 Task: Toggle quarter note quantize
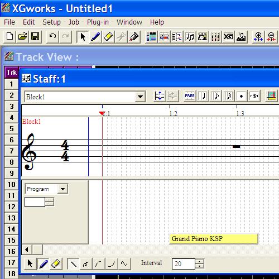pos(203,96)
